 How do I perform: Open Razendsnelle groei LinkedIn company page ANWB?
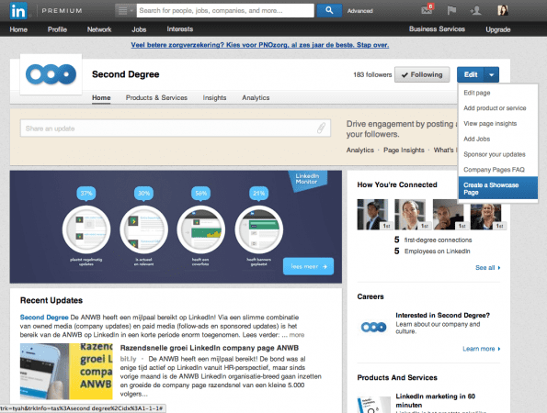pyautogui.click(x=210, y=348)
